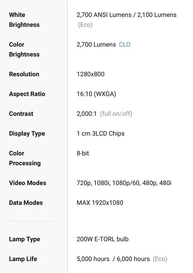This screenshot has width=193, height=273.
Task: Click the (full on/off) note
Action: pyautogui.click(x=116, y=114)
